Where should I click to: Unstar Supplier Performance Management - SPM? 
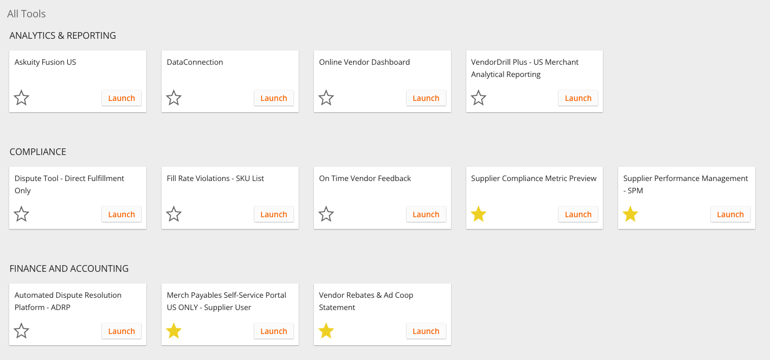[630, 214]
